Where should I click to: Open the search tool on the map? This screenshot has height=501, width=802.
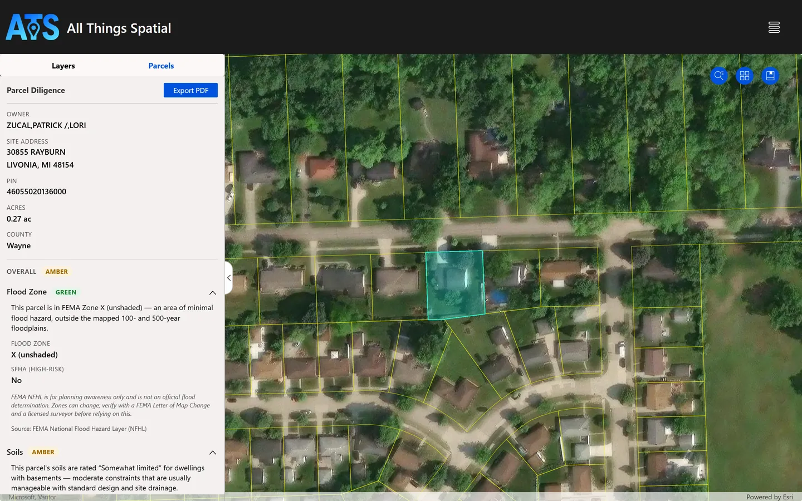[719, 76]
